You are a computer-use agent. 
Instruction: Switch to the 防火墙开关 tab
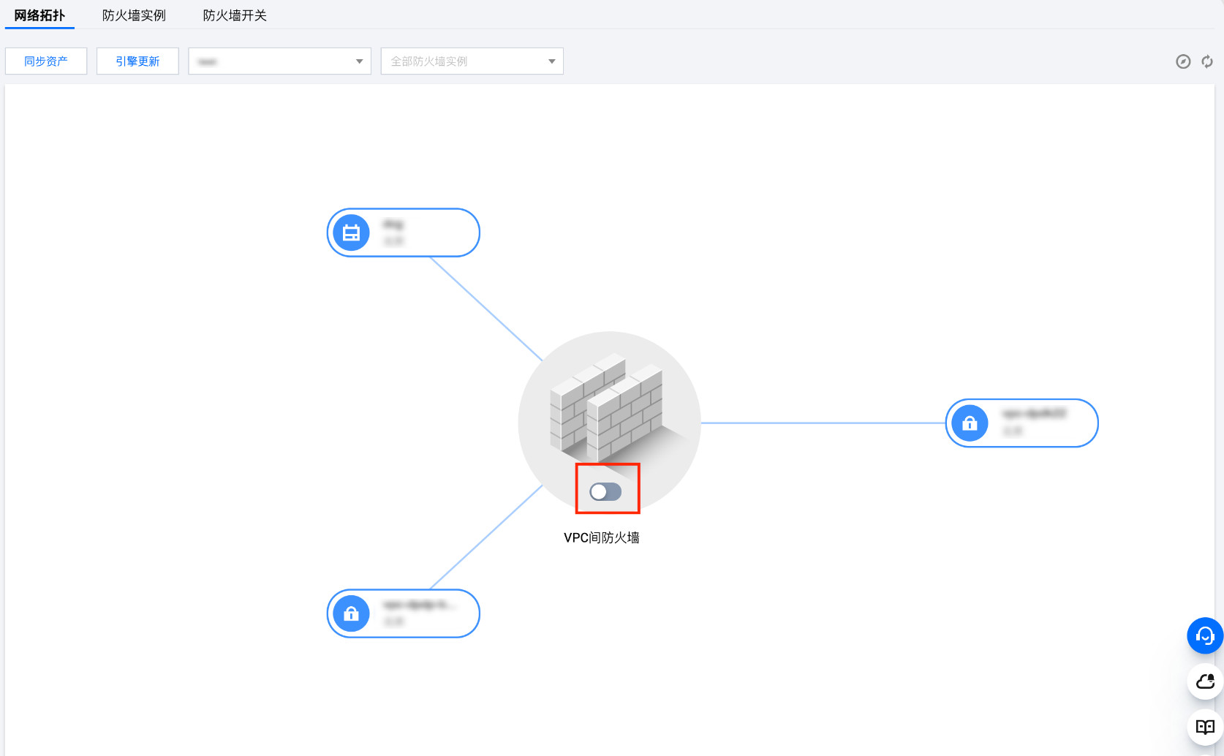tap(235, 15)
